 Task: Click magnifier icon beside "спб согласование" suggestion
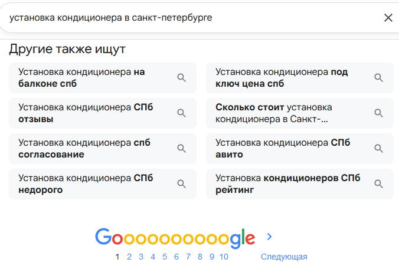(182, 149)
